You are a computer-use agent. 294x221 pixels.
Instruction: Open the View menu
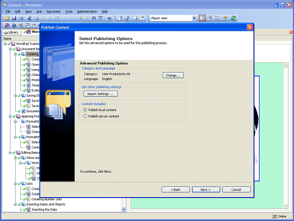pyautogui.click(x=28, y=12)
